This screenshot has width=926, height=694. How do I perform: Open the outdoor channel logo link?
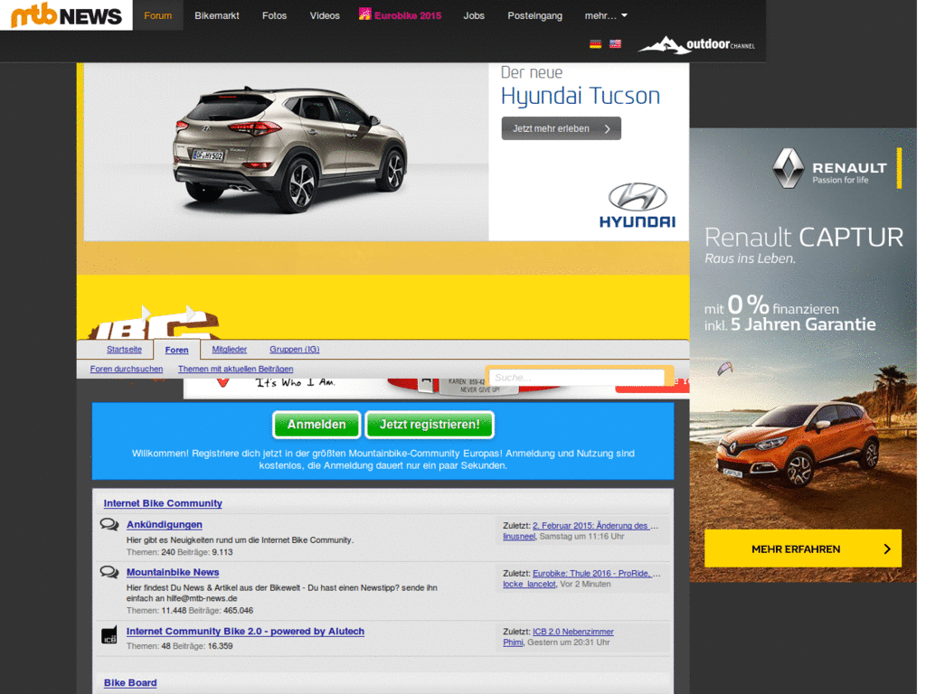[696, 45]
